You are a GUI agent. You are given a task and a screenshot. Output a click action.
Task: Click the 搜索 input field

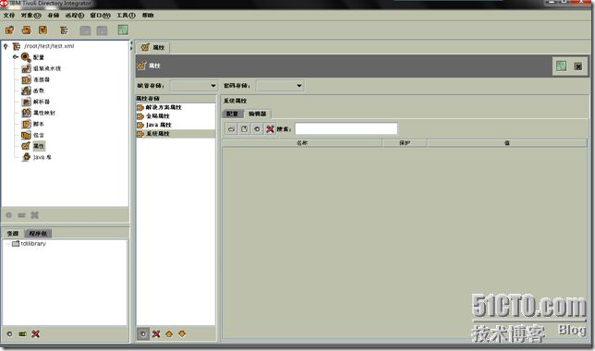(x=346, y=128)
